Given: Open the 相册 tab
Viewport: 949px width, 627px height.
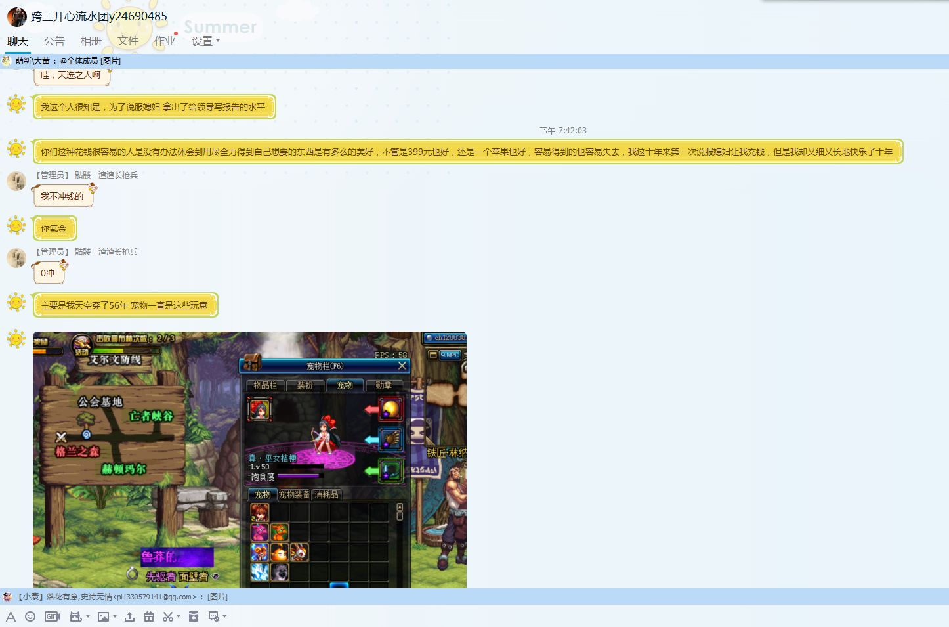Looking at the screenshot, I should [x=91, y=41].
